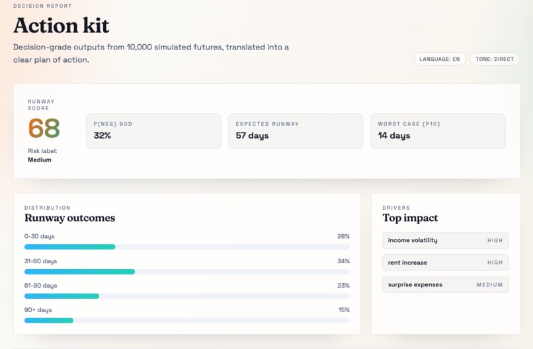Click the 28% value for 0-30 days

point(343,236)
